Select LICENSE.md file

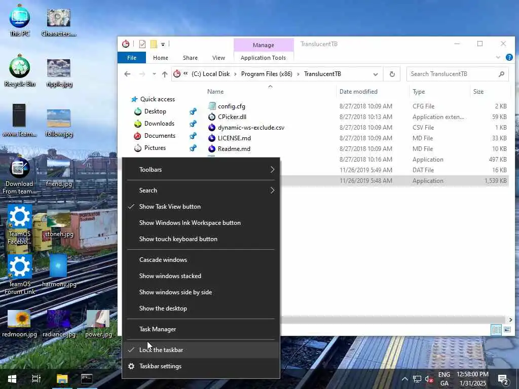point(234,138)
